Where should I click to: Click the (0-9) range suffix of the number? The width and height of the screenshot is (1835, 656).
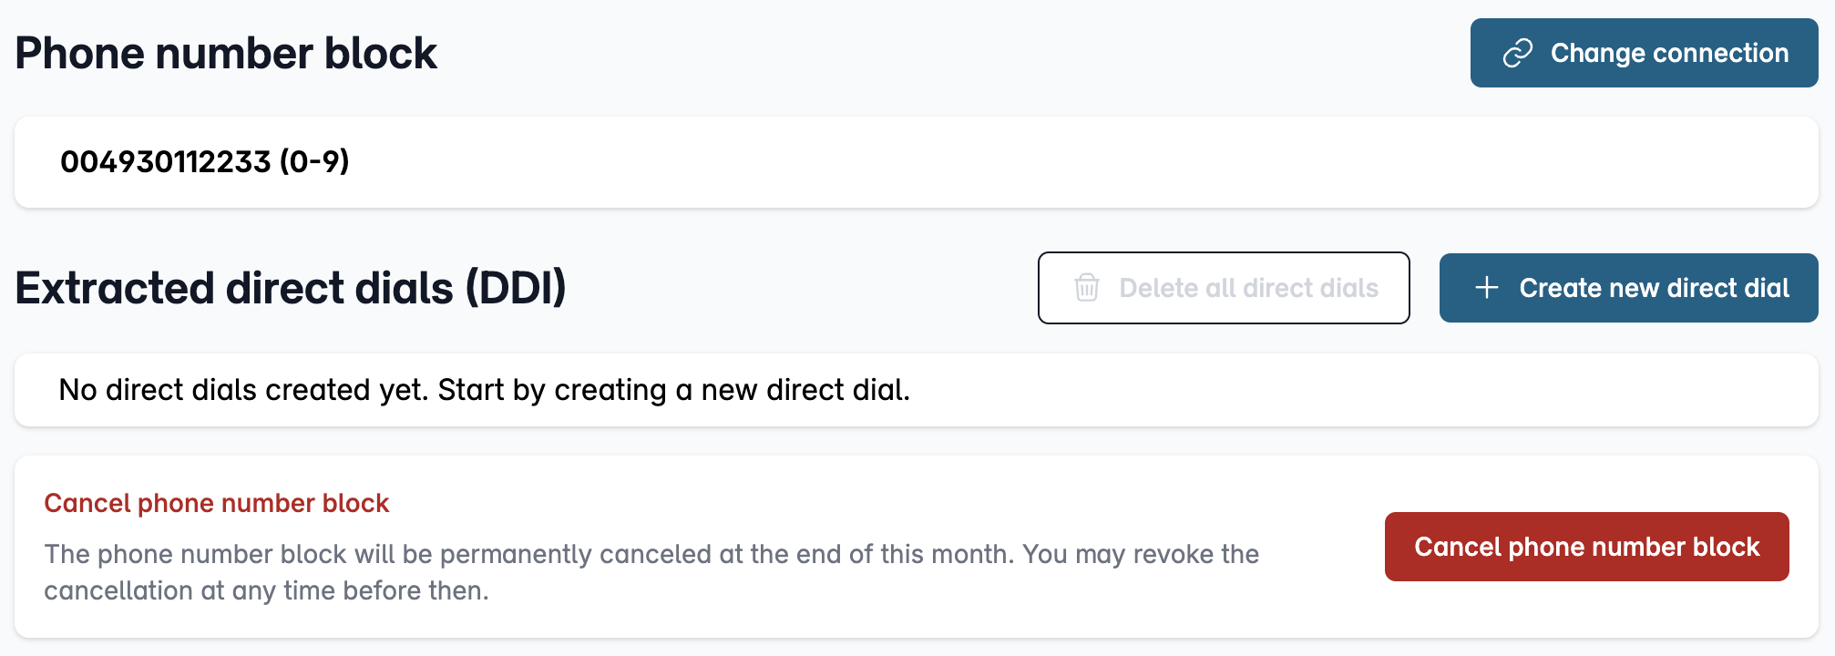click(314, 161)
